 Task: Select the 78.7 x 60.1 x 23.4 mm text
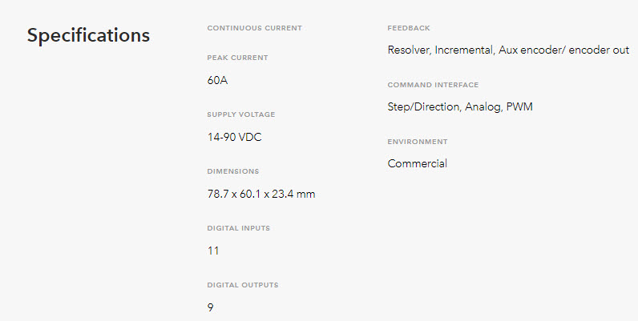[x=261, y=195]
